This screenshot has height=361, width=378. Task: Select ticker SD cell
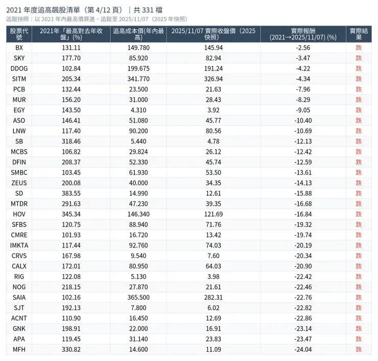(x=19, y=193)
